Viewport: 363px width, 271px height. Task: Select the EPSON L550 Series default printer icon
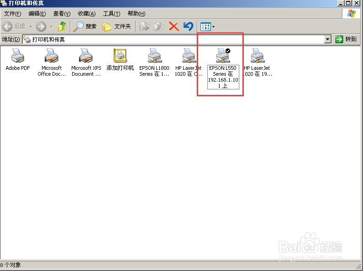223,56
